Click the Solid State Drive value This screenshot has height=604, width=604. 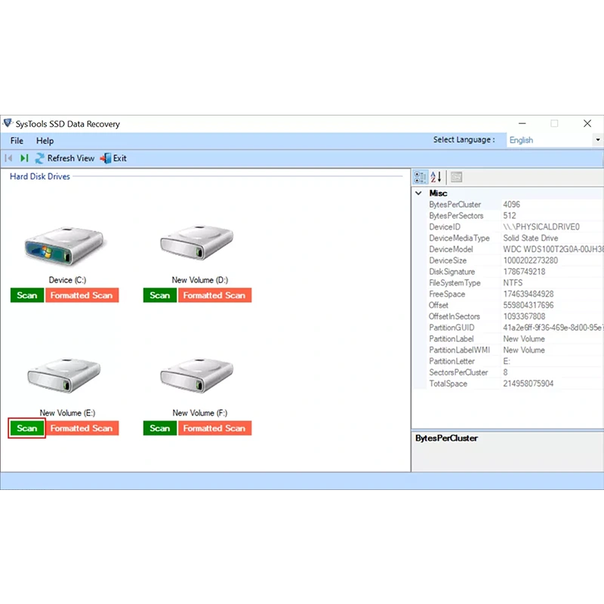[531, 238]
